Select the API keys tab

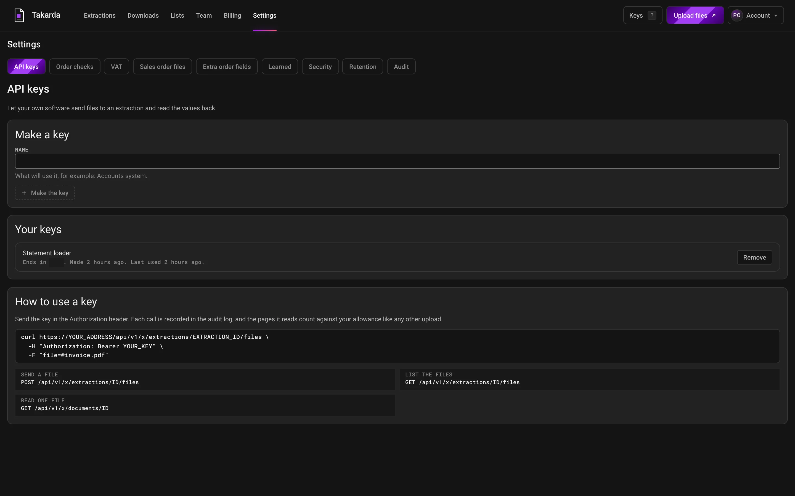[26, 67]
